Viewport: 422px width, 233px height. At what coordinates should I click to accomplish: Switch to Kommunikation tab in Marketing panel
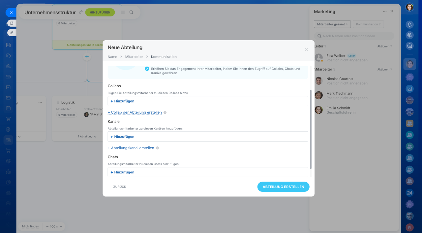(368, 24)
